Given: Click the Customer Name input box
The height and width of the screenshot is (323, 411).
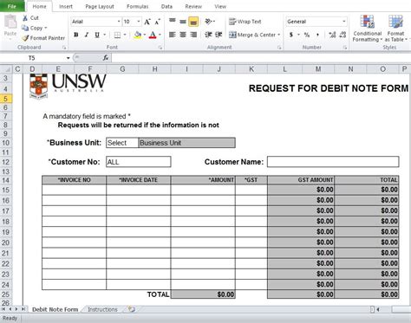Looking at the screenshot, I should (333, 162).
